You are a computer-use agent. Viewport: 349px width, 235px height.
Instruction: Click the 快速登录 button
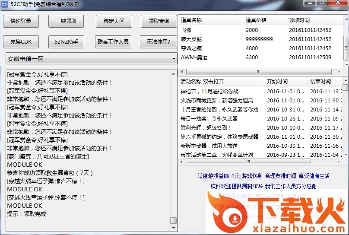(21, 21)
